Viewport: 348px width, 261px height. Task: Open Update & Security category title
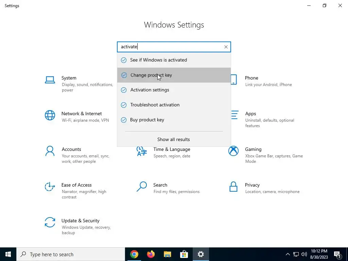coord(80,221)
